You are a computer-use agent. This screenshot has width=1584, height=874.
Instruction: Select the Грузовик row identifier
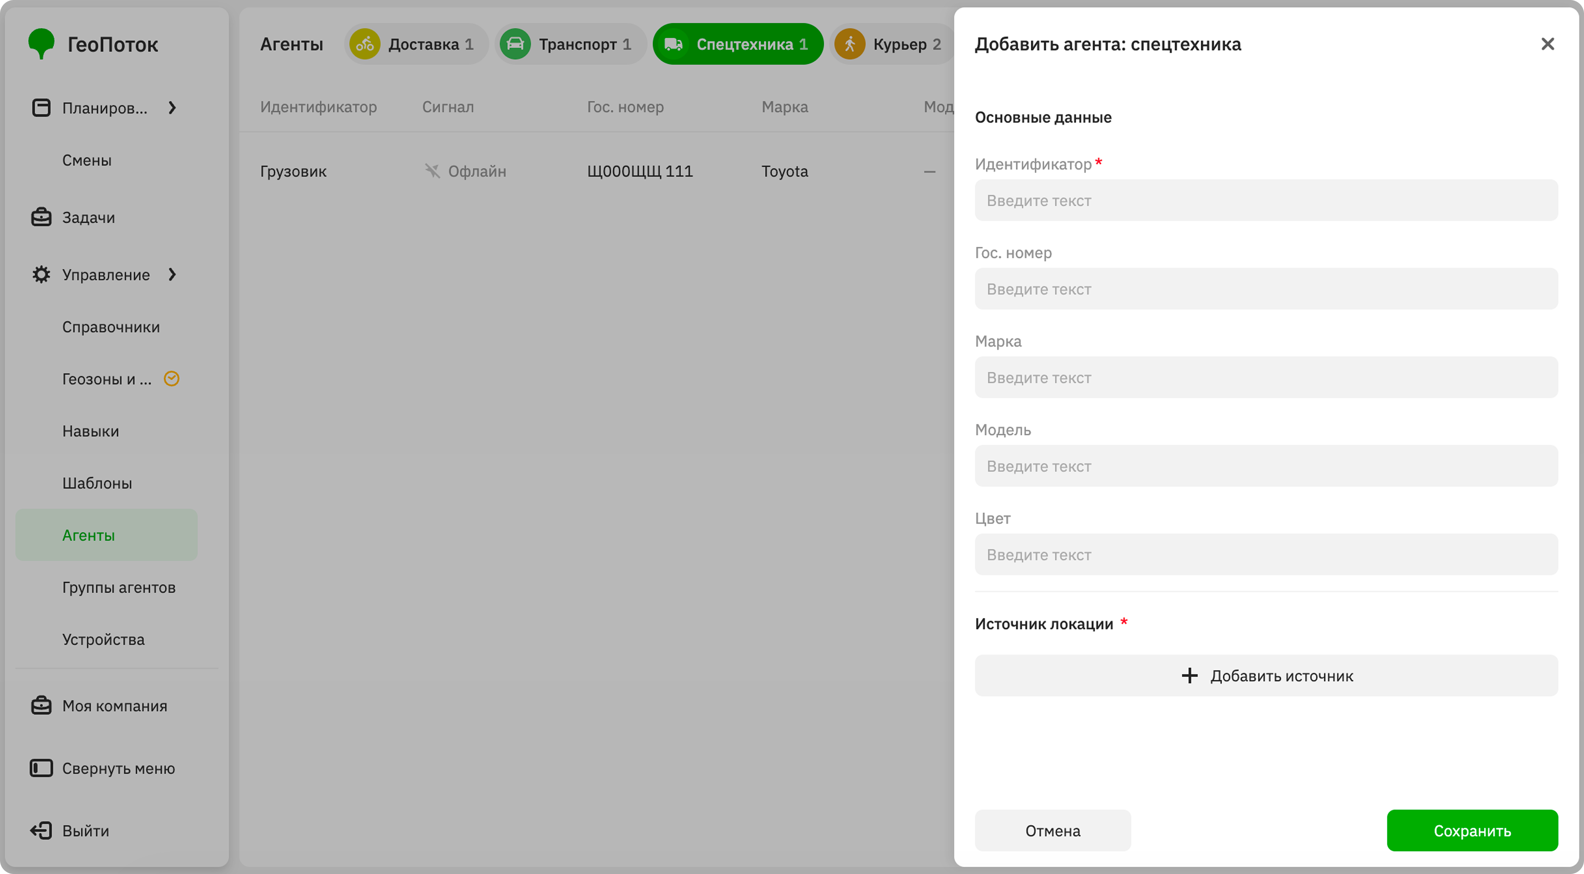(x=293, y=171)
